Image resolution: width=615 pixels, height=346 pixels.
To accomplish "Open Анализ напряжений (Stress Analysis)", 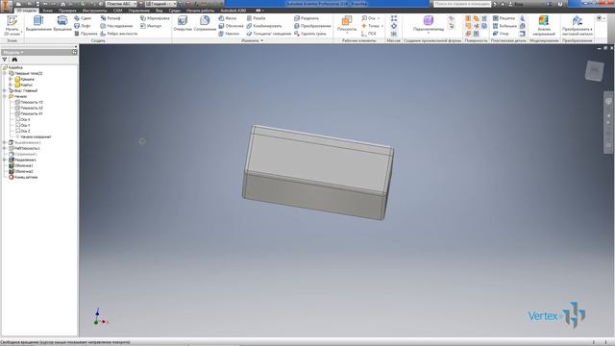I will 544,26.
